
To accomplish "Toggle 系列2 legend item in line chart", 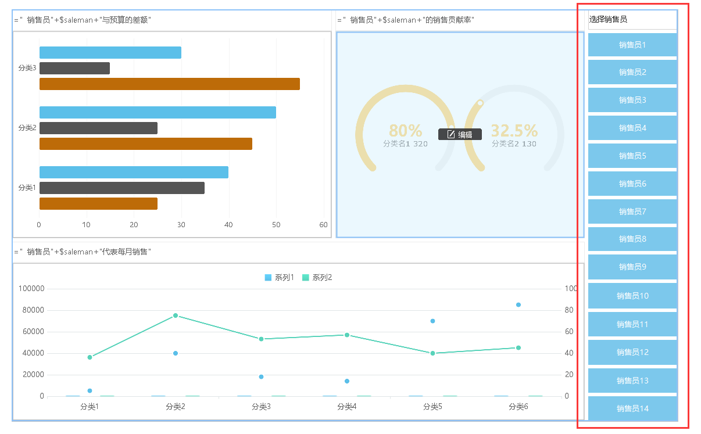I will click(x=317, y=278).
